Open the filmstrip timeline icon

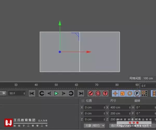154,93
